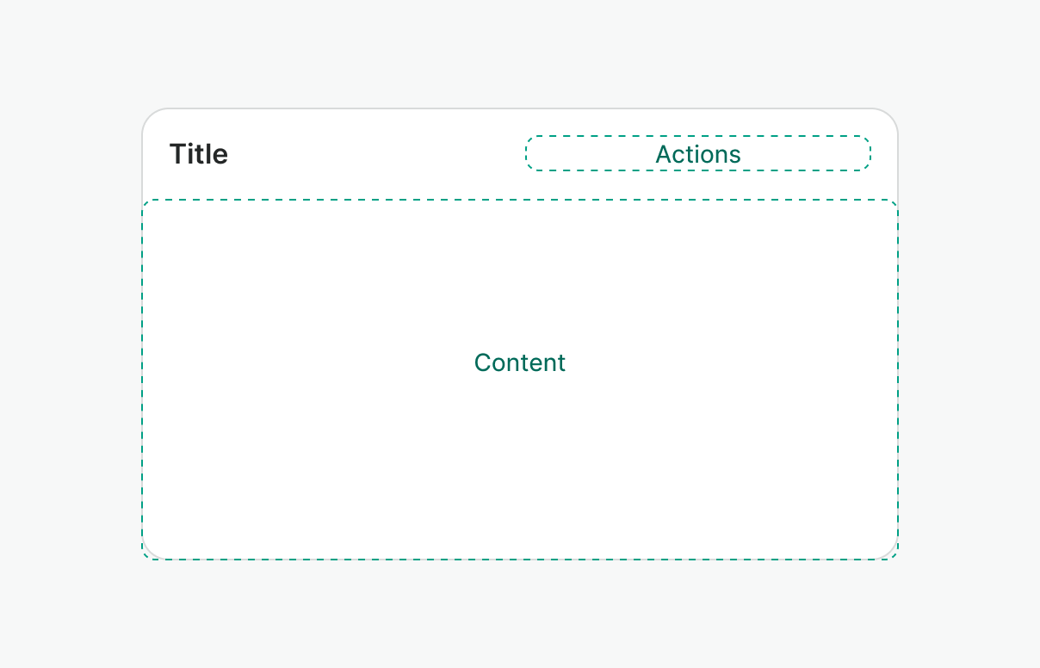Click the card's top-left rounded corner

(x=149, y=116)
